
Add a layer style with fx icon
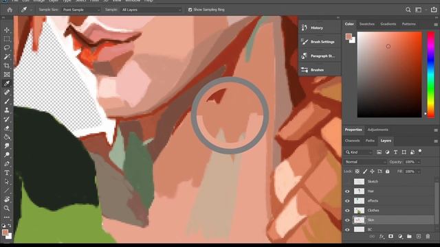(382, 237)
